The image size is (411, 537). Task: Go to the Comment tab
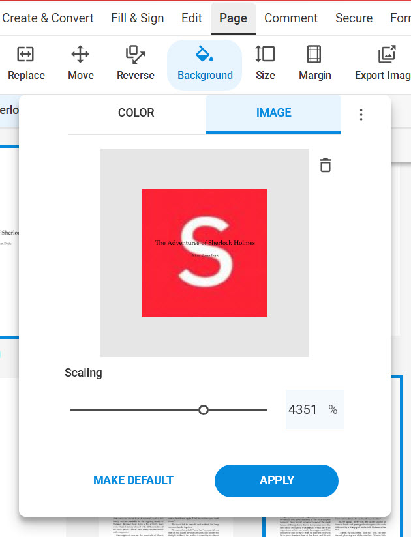[x=291, y=18]
